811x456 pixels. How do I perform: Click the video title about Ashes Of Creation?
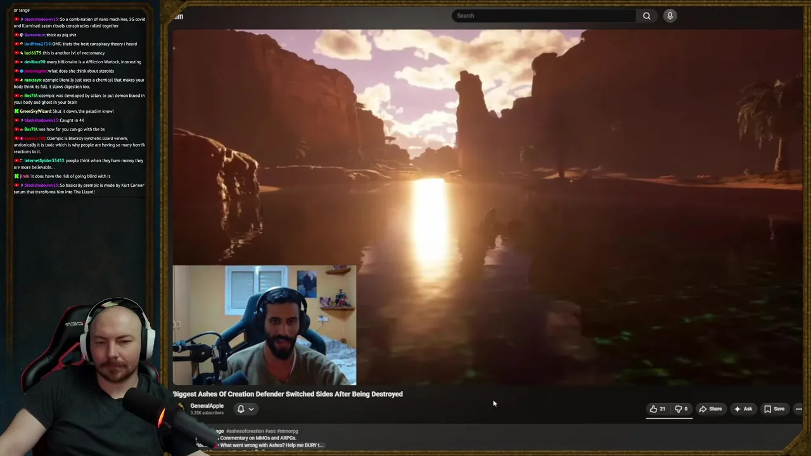pos(288,394)
